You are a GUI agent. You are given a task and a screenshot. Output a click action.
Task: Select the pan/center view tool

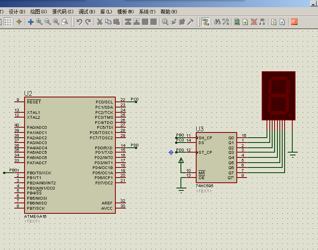pyautogui.click(x=31, y=22)
